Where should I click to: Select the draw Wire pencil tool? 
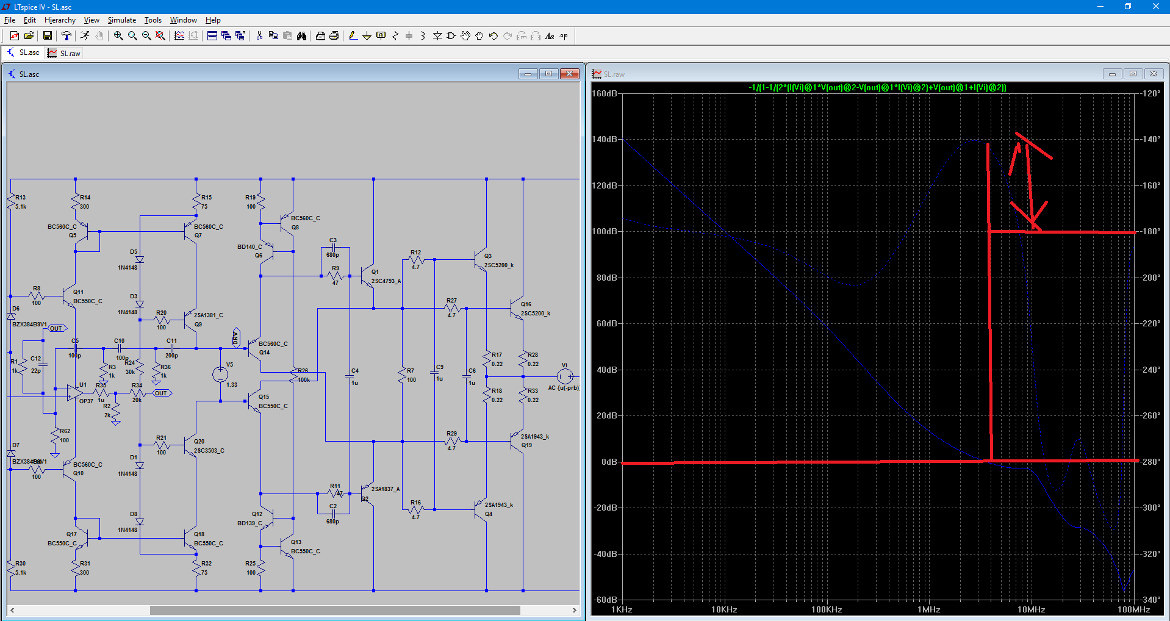coord(353,36)
